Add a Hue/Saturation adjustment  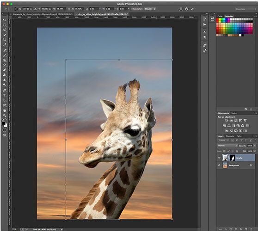pyautogui.click(x=224, y=126)
